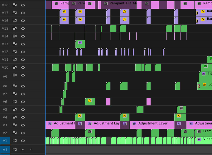Hide track V10 output with eye icon
This screenshot has width=212, height=155.
pyautogui.click(x=23, y=67)
